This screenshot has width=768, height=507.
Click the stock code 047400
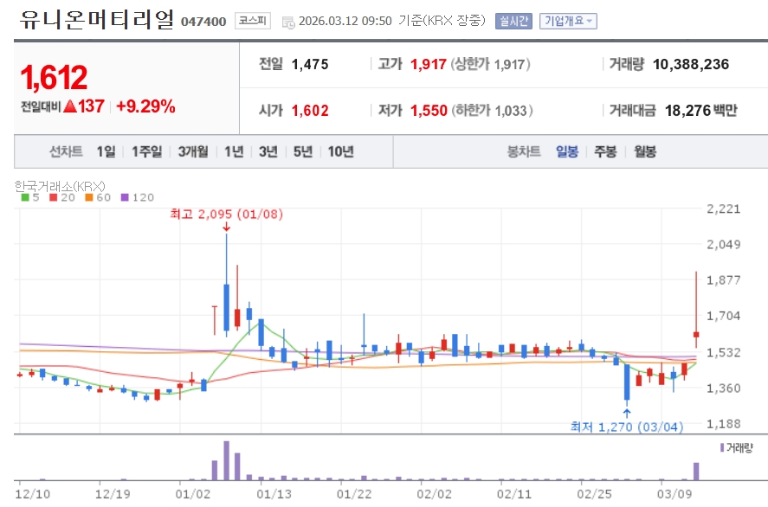point(203,22)
